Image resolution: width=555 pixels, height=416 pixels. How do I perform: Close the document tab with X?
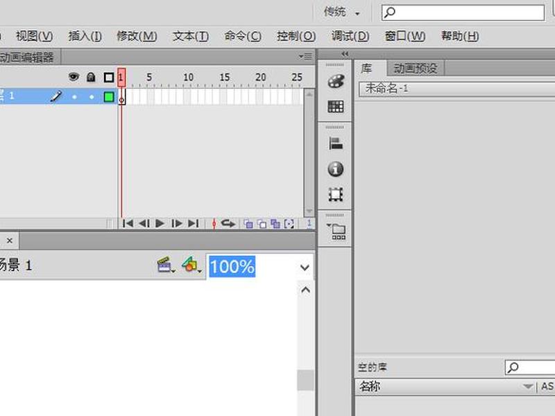[x=10, y=241]
